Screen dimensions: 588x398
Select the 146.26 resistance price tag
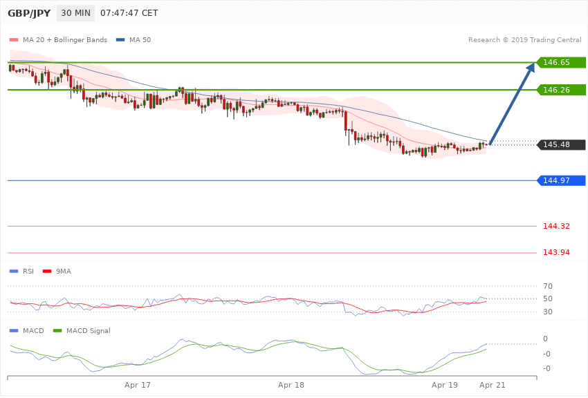coord(561,90)
